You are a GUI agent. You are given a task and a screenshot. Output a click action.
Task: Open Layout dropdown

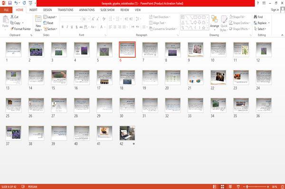[50, 17]
